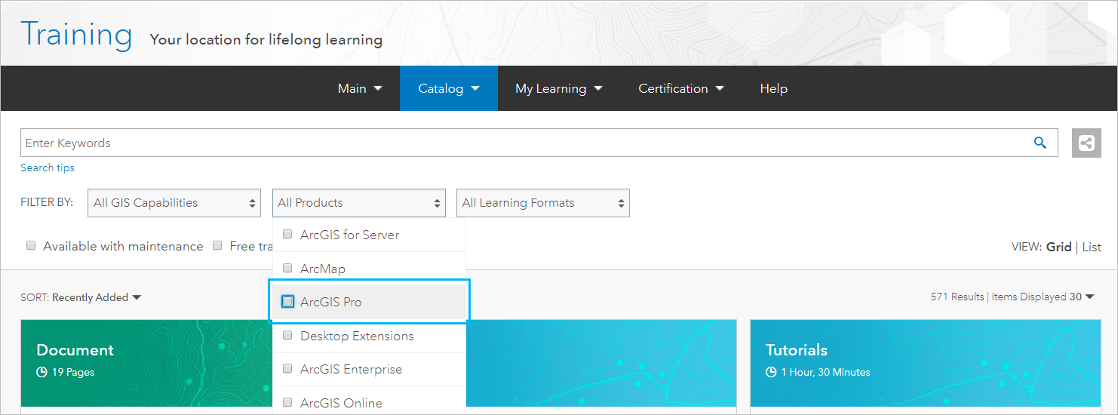Image resolution: width=1118 pixels, height=415 pixels.
Task: Change Items Displayed 30 dropdown
Action: click(x=1043, y=297)
